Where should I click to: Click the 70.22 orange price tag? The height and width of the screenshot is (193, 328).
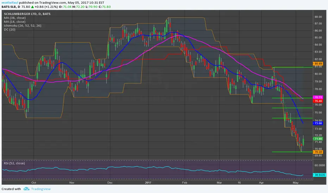pyautogui.click(x=318, y=152)
